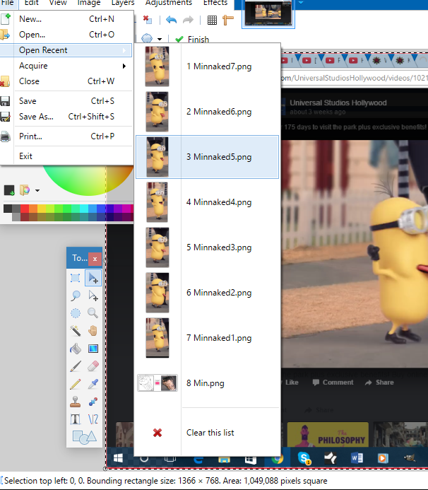Select the Rectangle Select tool
428x490 pixels.
tap(76, 278)
